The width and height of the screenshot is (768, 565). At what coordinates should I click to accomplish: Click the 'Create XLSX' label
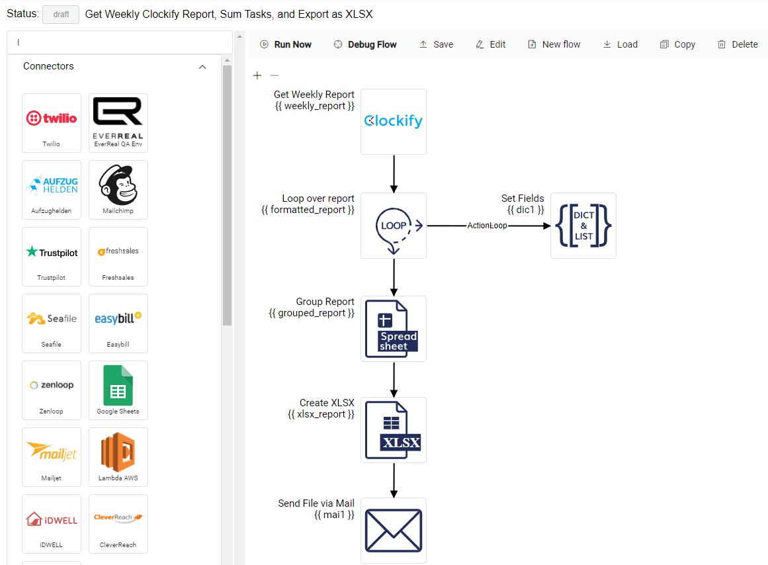[327, 403]
